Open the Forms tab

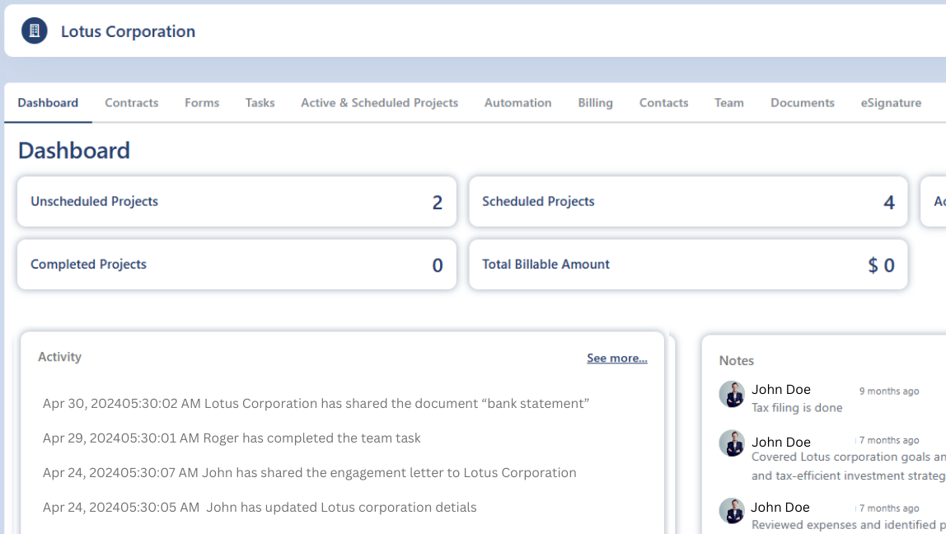click(x=202, y=103)
